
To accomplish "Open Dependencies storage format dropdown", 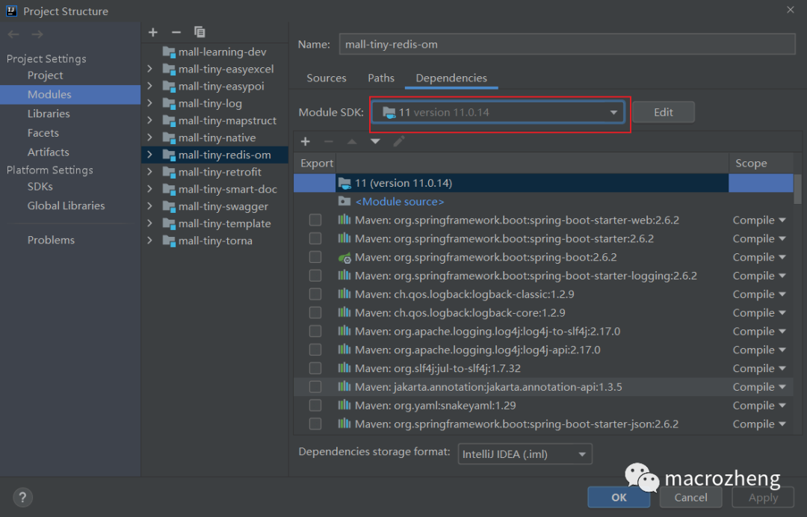I will click(525, 454).
